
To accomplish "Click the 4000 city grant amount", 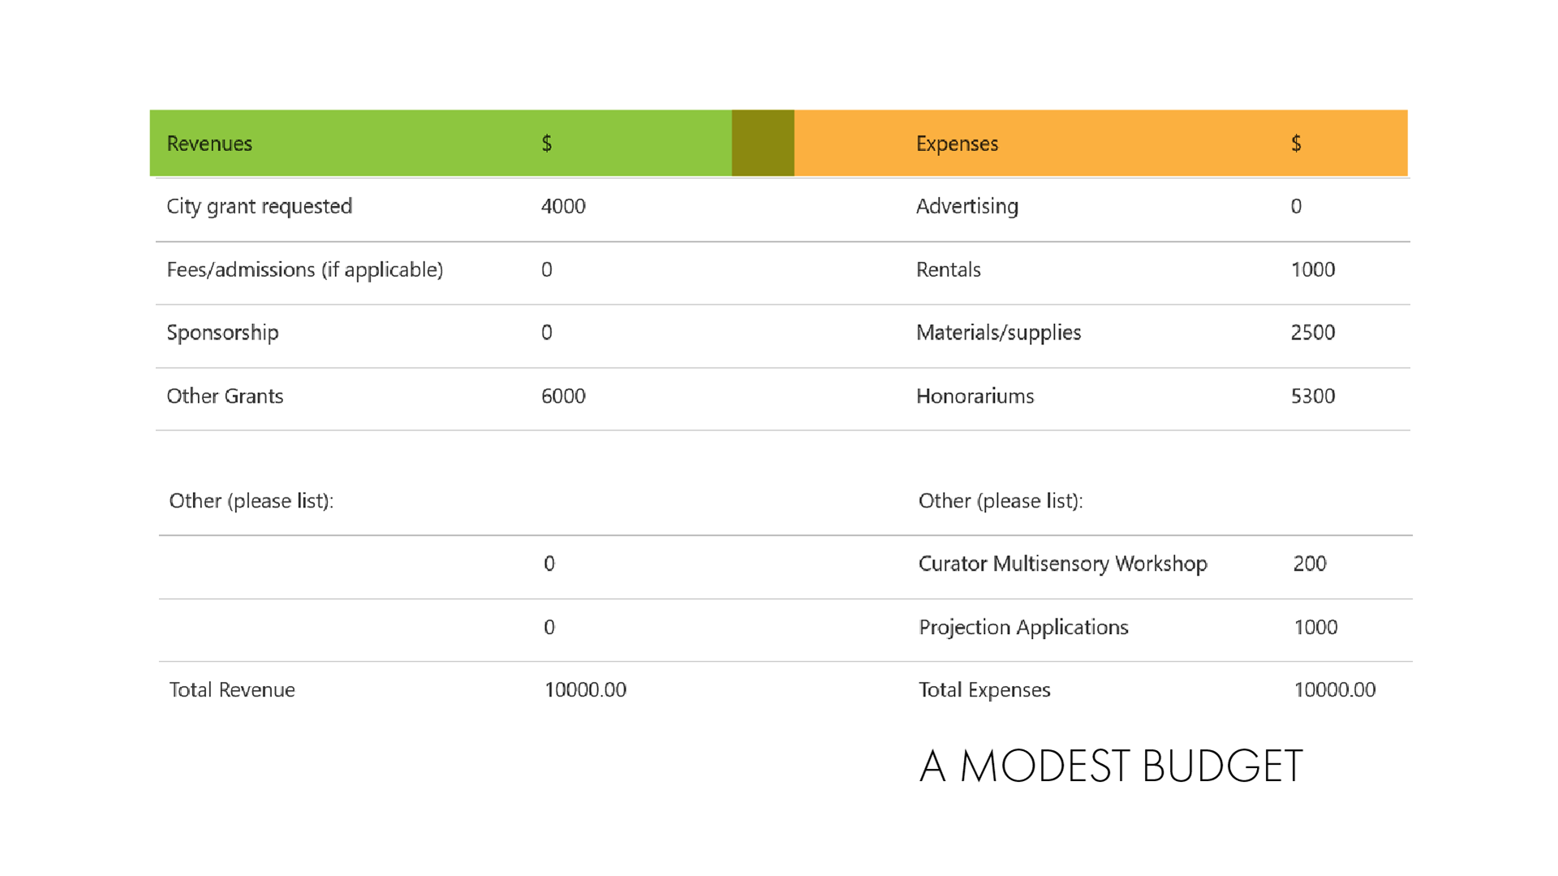I will click(563, 206).
